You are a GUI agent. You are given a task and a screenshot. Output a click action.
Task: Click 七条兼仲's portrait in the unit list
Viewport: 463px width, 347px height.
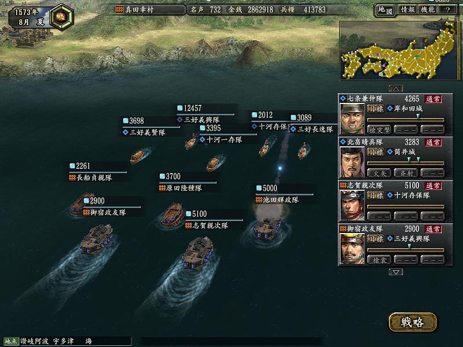(352, 119)
